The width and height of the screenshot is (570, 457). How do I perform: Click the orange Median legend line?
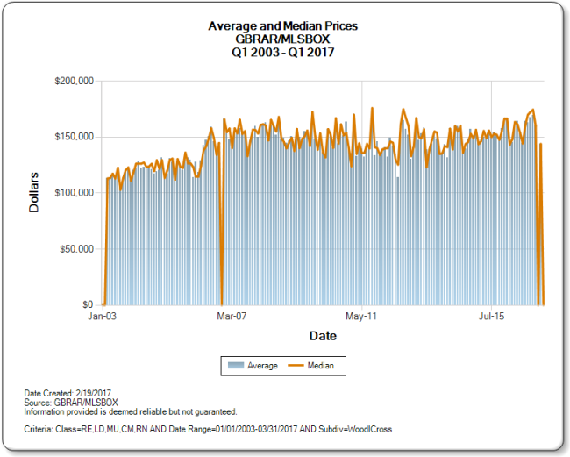pyautogui.click(x=296, y=366)
